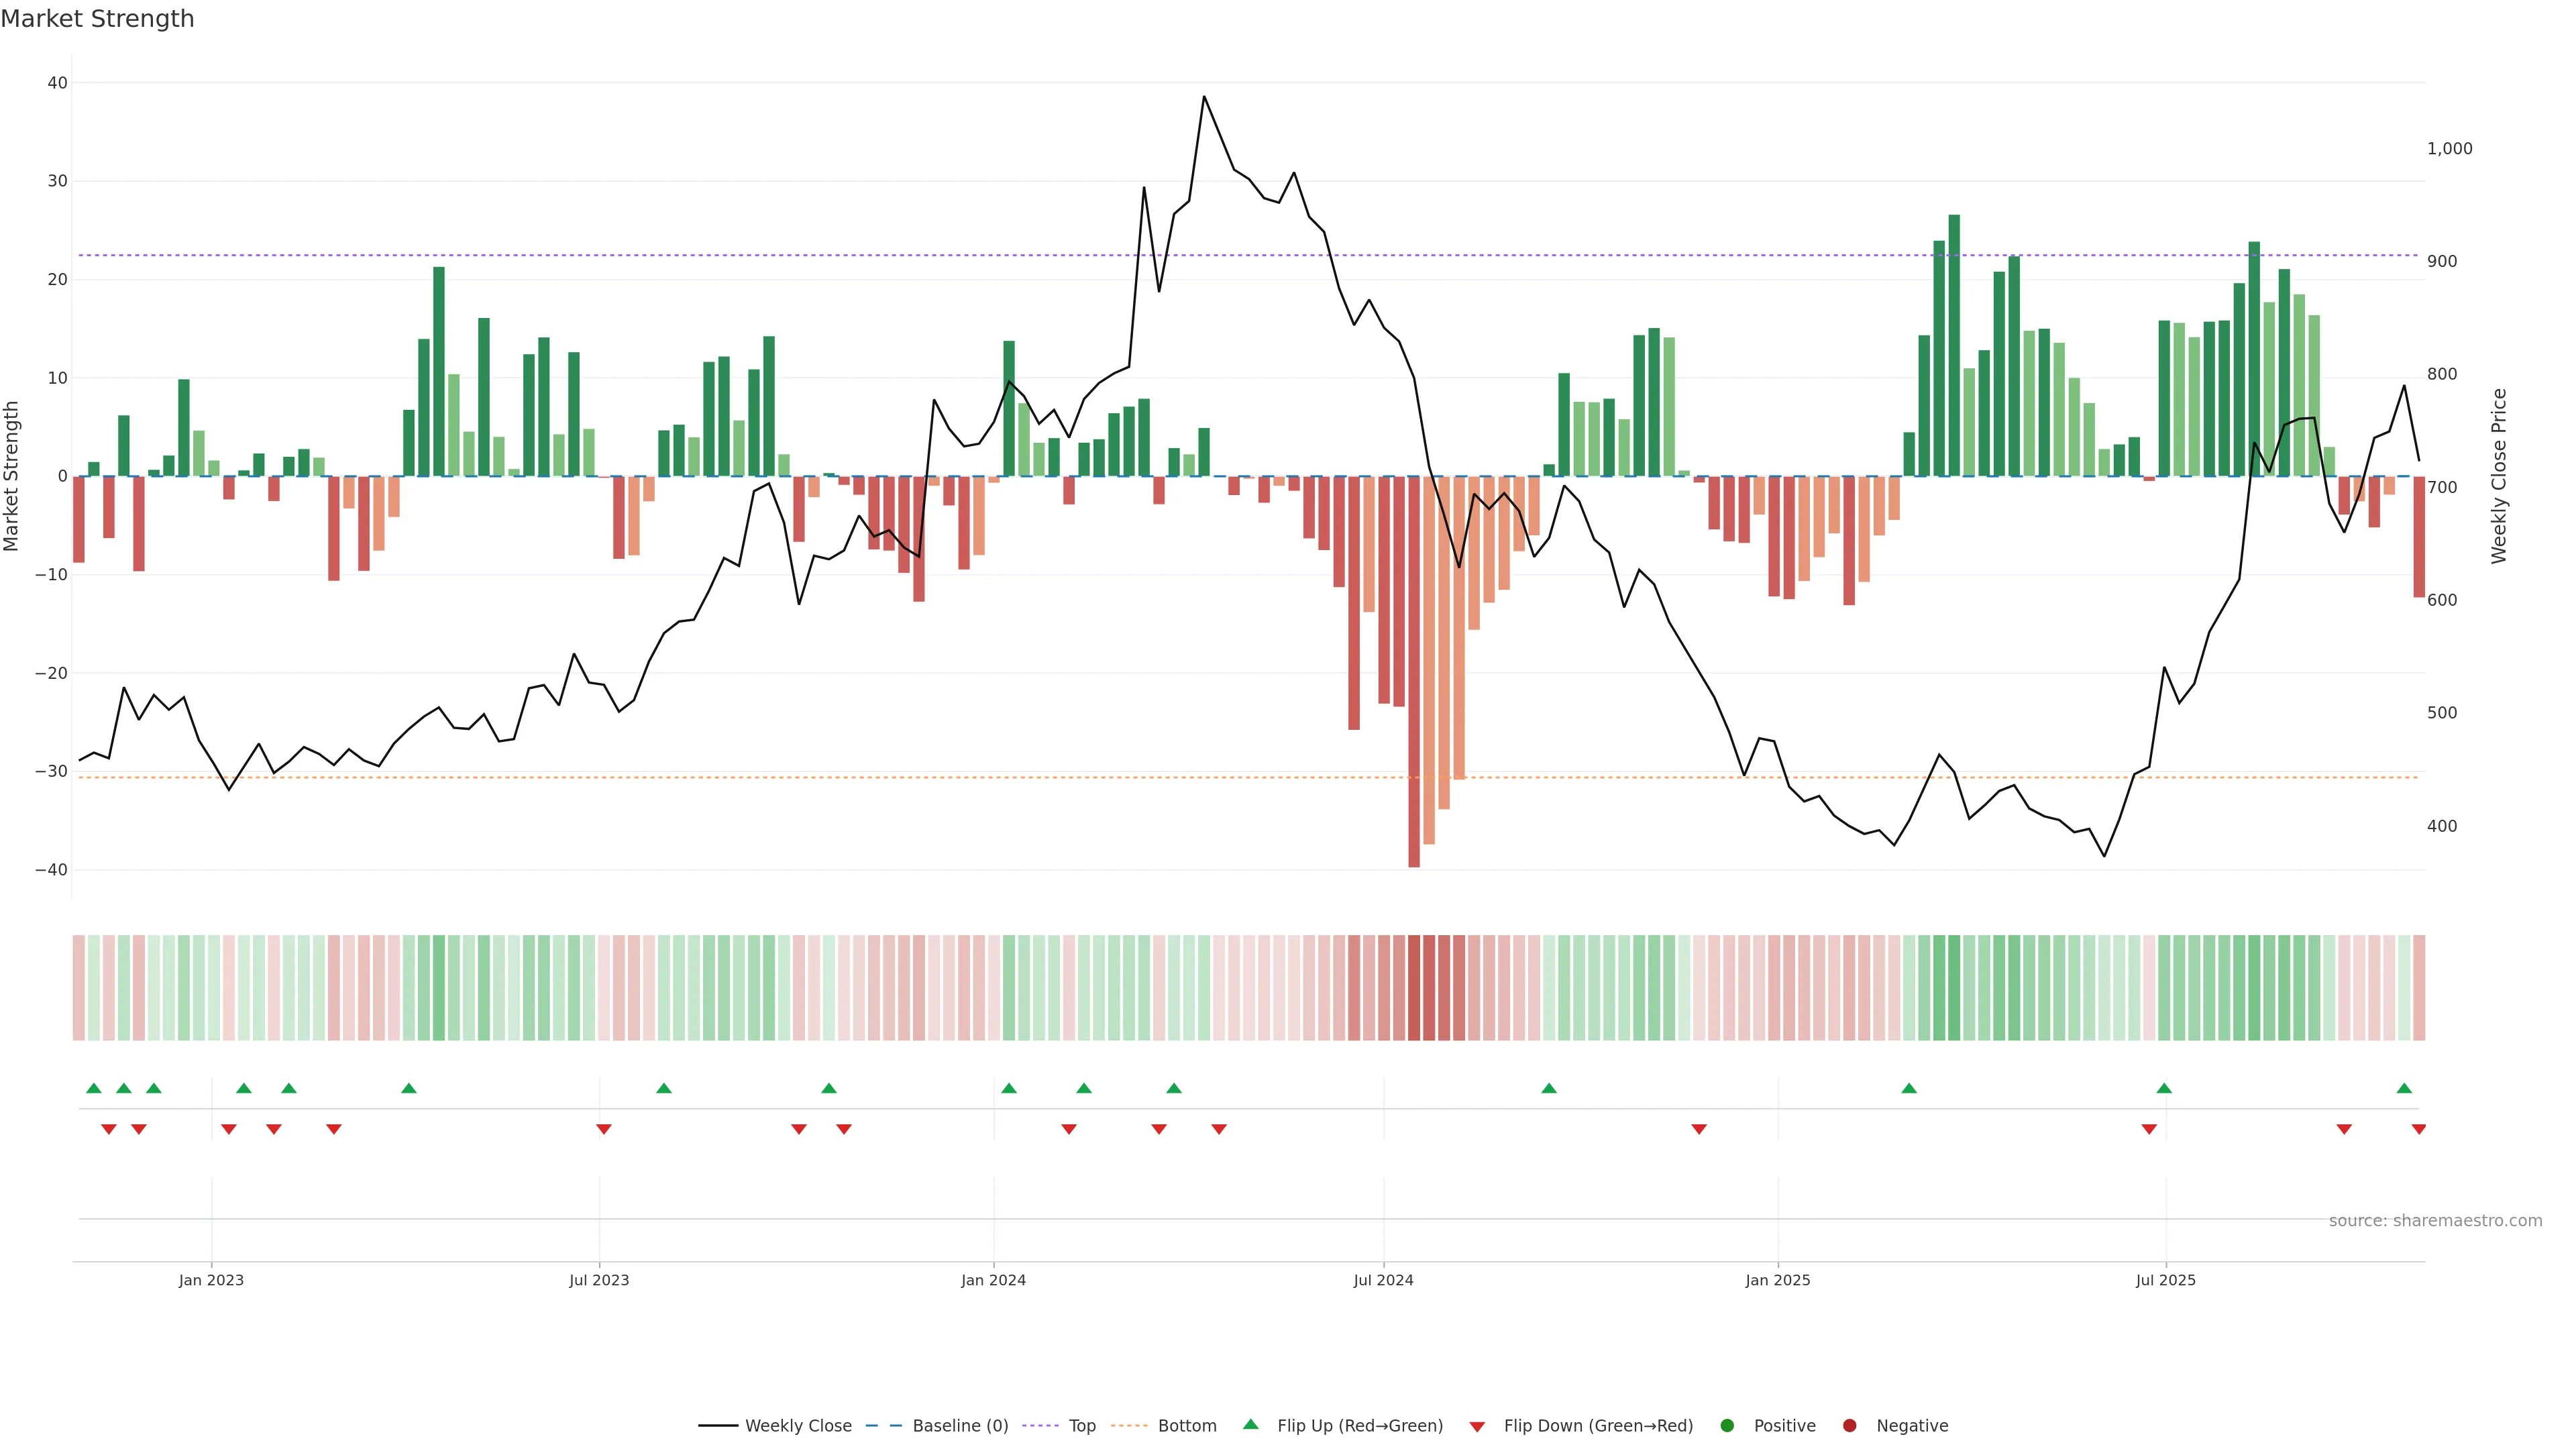
Task: Click the green Positive circle icon
Action: point(1727,1426)
